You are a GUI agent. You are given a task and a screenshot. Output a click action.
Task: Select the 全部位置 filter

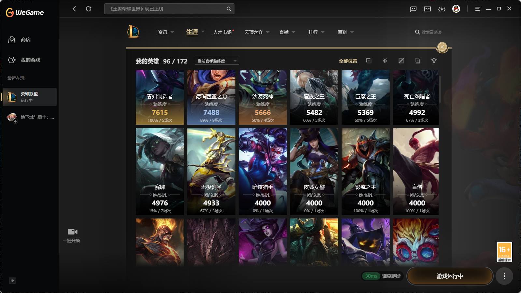point(348,61)
